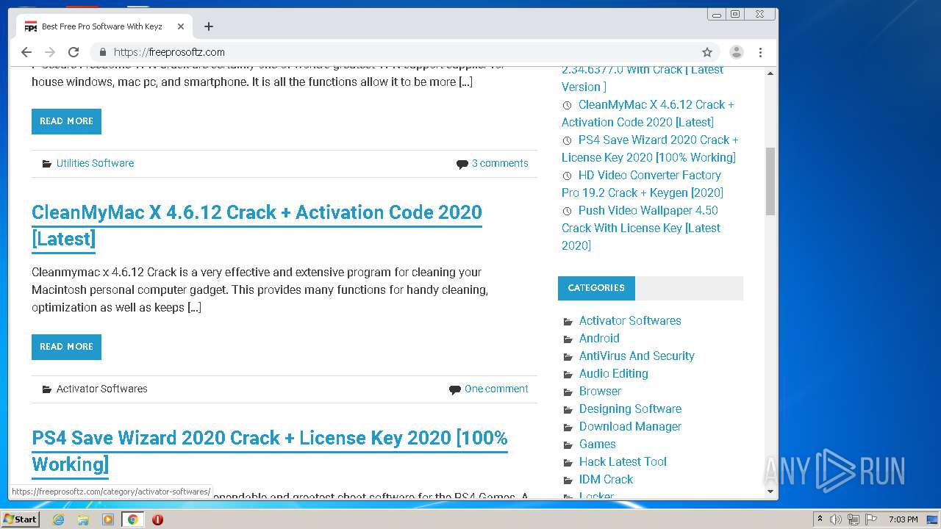Click sidebar Push Video Wallpaper 4.50 link
The image size is (941, 529).
pos(641,228)
